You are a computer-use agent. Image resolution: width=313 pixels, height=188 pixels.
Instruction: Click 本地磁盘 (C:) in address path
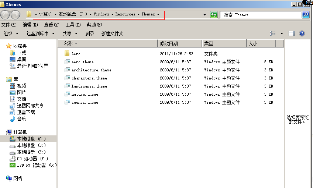click(73, 14)
